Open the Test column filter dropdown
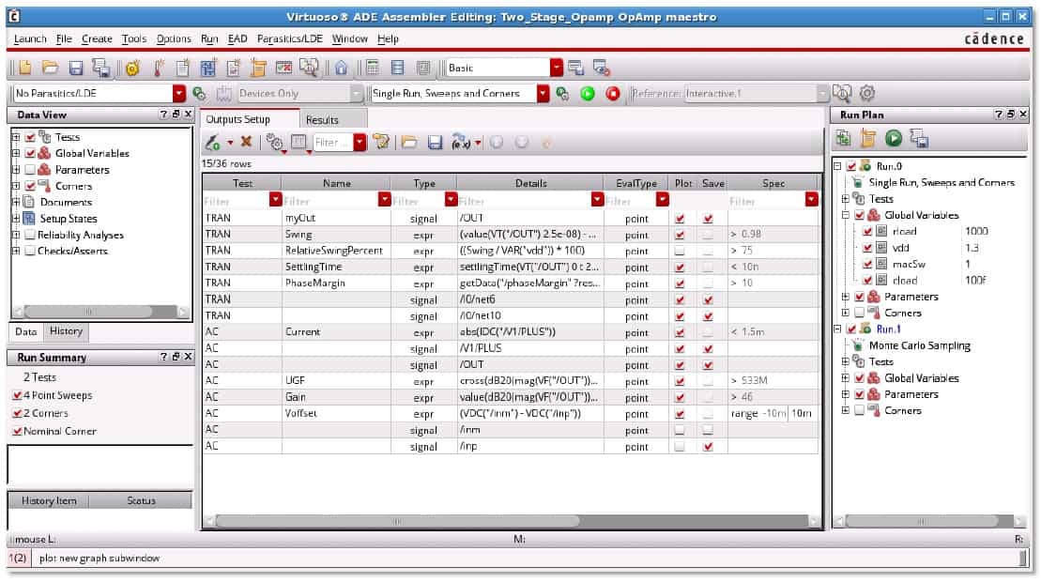Viewport: 1041px width, 582px height. 276,199
